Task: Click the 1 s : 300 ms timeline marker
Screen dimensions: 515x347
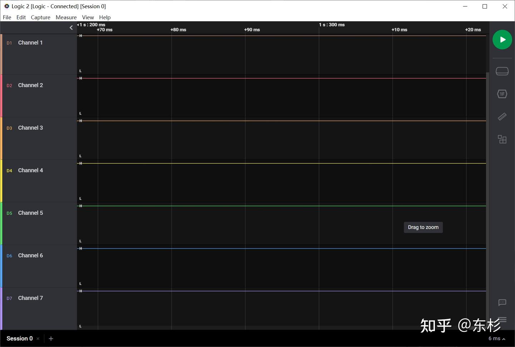Action: click(332, 25)
